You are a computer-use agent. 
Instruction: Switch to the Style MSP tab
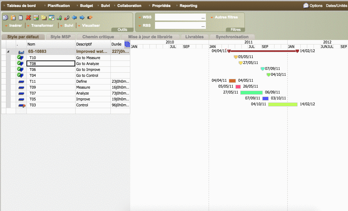61,37
